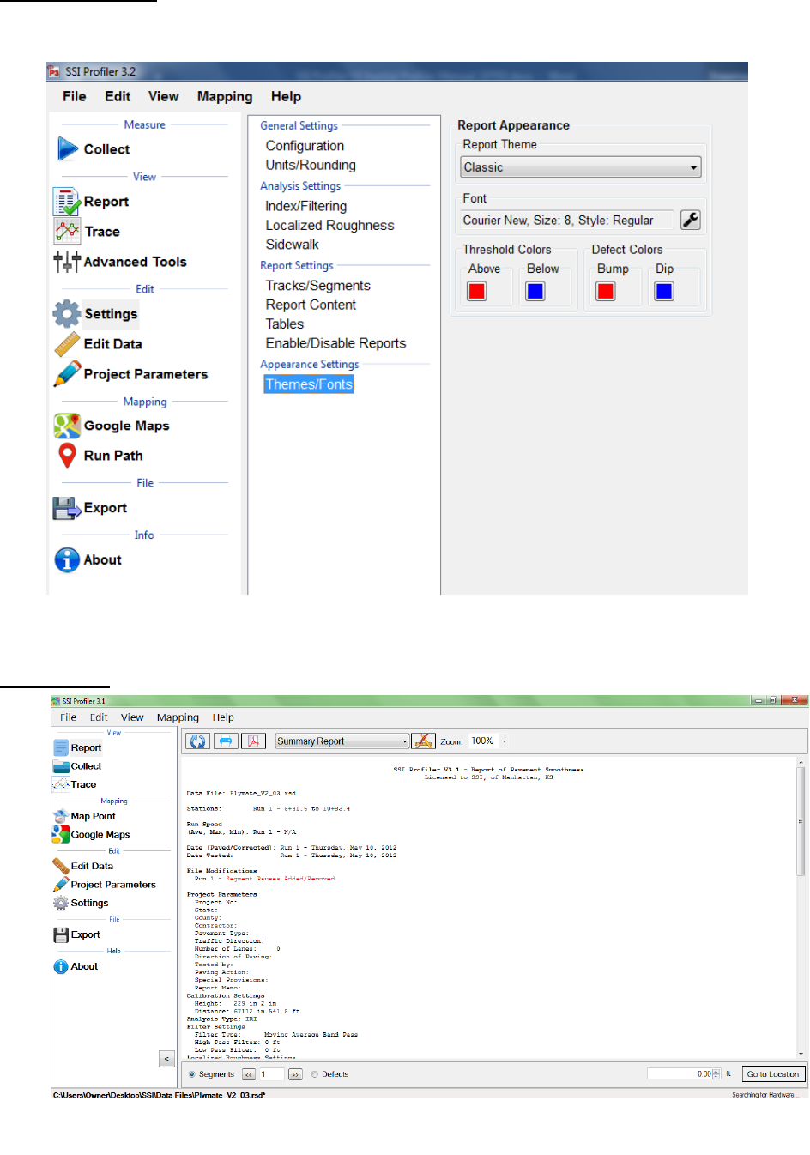Change the Dip defect color swatch
Screen dimensions: 810x1155
tap(664, 292)
